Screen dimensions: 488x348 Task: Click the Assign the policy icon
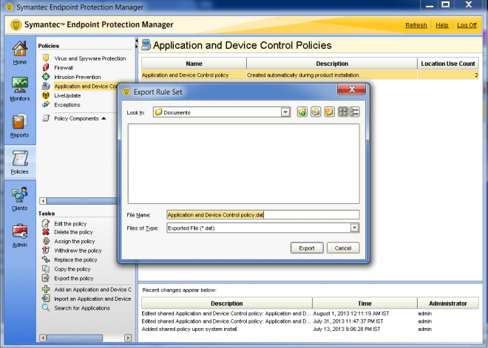coord(46,241)
